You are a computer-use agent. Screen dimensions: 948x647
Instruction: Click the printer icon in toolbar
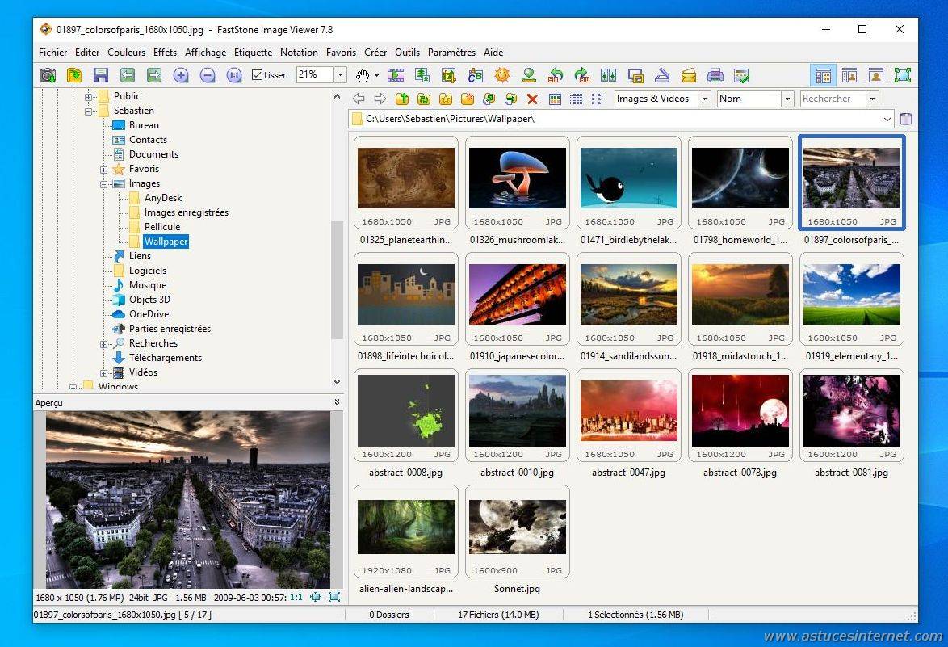click(x=715, y=75)
